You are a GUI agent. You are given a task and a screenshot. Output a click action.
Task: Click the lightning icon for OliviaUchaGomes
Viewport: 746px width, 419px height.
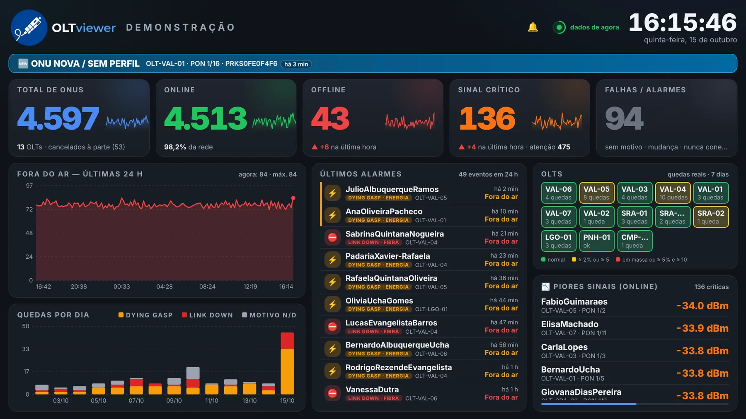[x=332, y=304]
